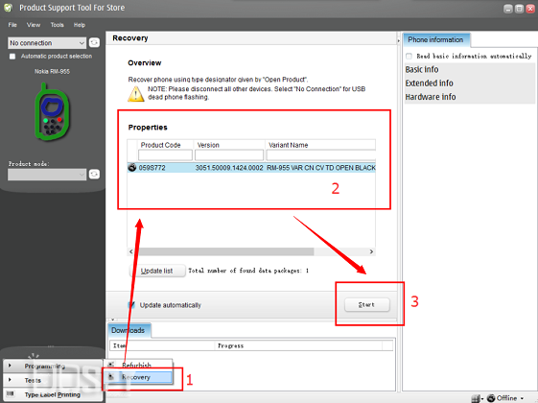Click the Offline globe status icon
Image resolution: width=538 pixels, height=403 pixels.
click(491, 398)
